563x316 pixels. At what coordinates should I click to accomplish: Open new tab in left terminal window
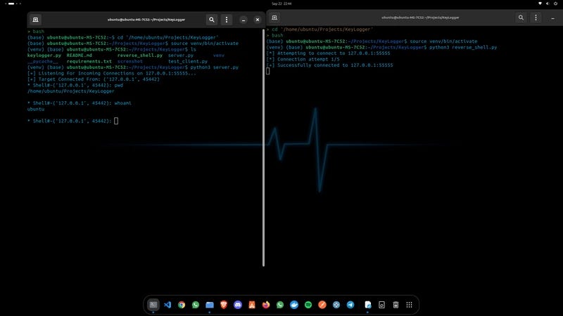click(35, 20)
